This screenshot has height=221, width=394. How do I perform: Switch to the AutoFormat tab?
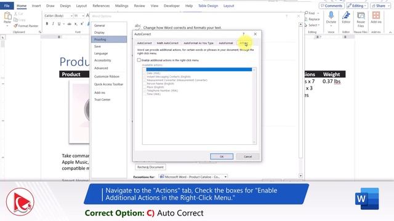pyautogui.click(x=226, y=43)
